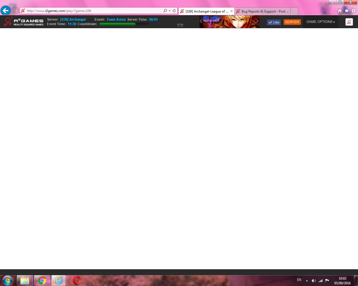Select the [S39] Archangel-League tab
358x286 pixels.
click(206, 11)
